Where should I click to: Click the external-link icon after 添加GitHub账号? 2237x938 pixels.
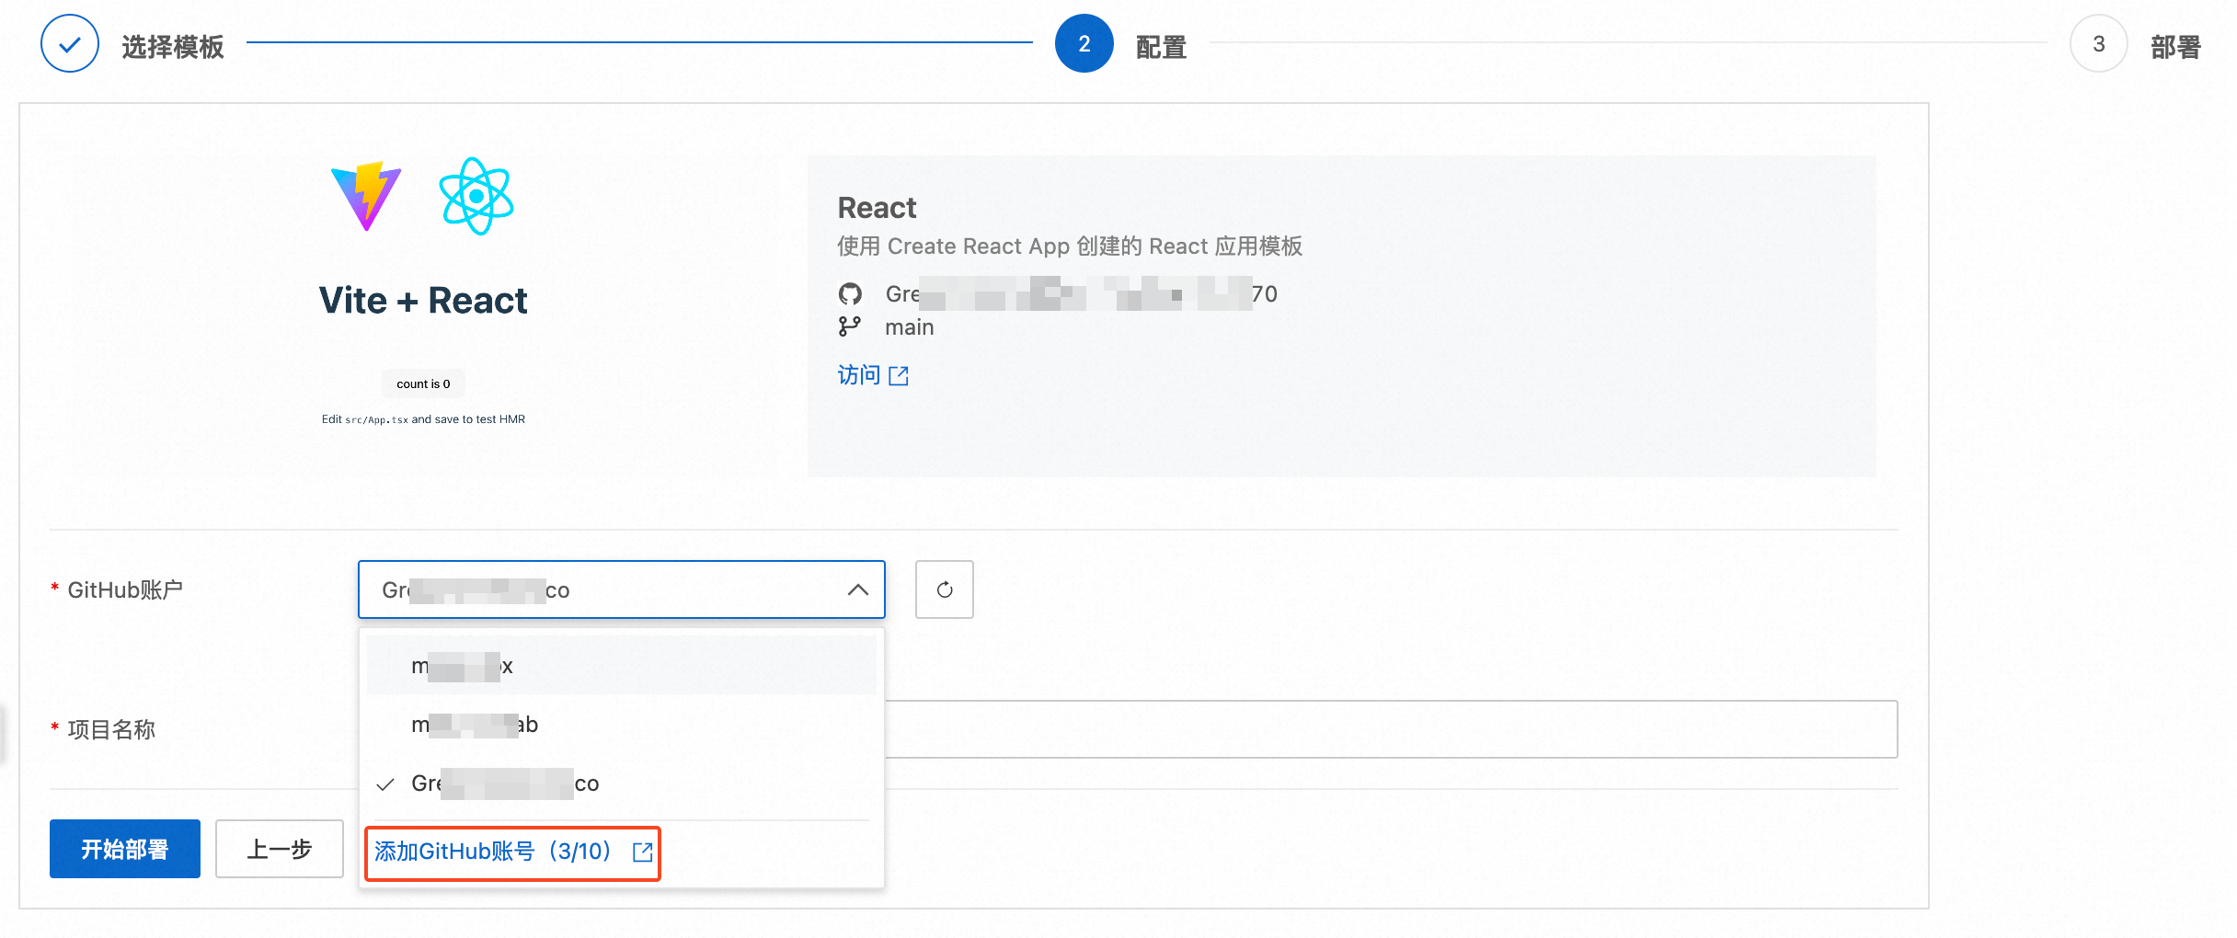click(643, 852)
